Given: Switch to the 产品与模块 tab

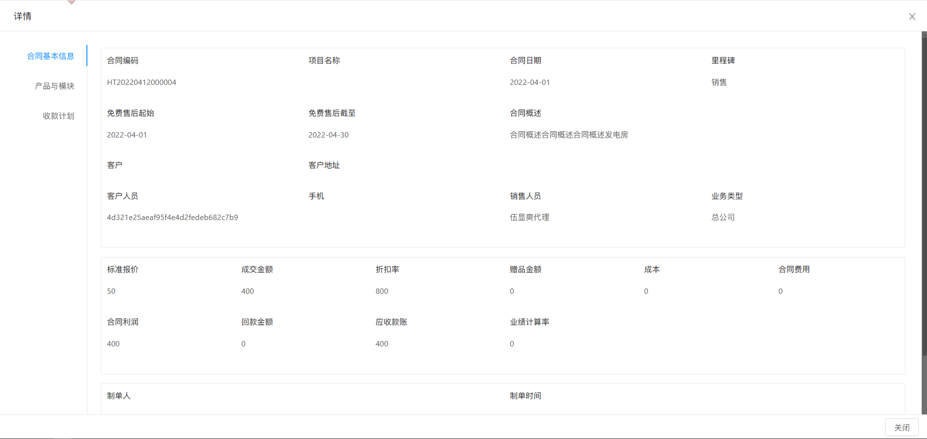Looking at the screenshot, I should [55, 86].
